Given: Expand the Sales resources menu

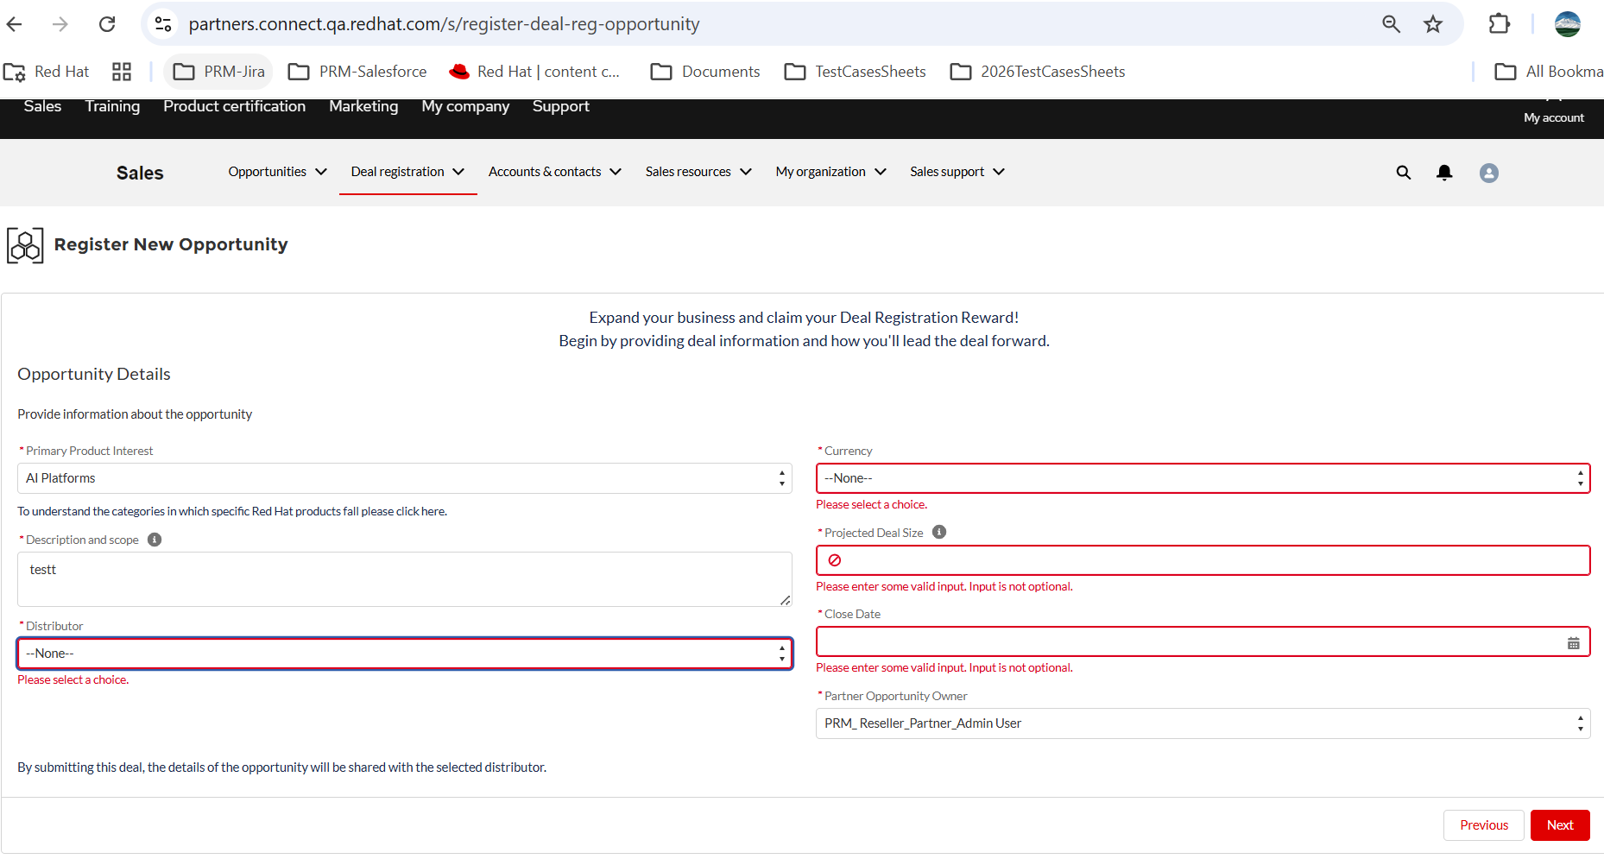Looking at the screenshot, I should coord(698,172).
